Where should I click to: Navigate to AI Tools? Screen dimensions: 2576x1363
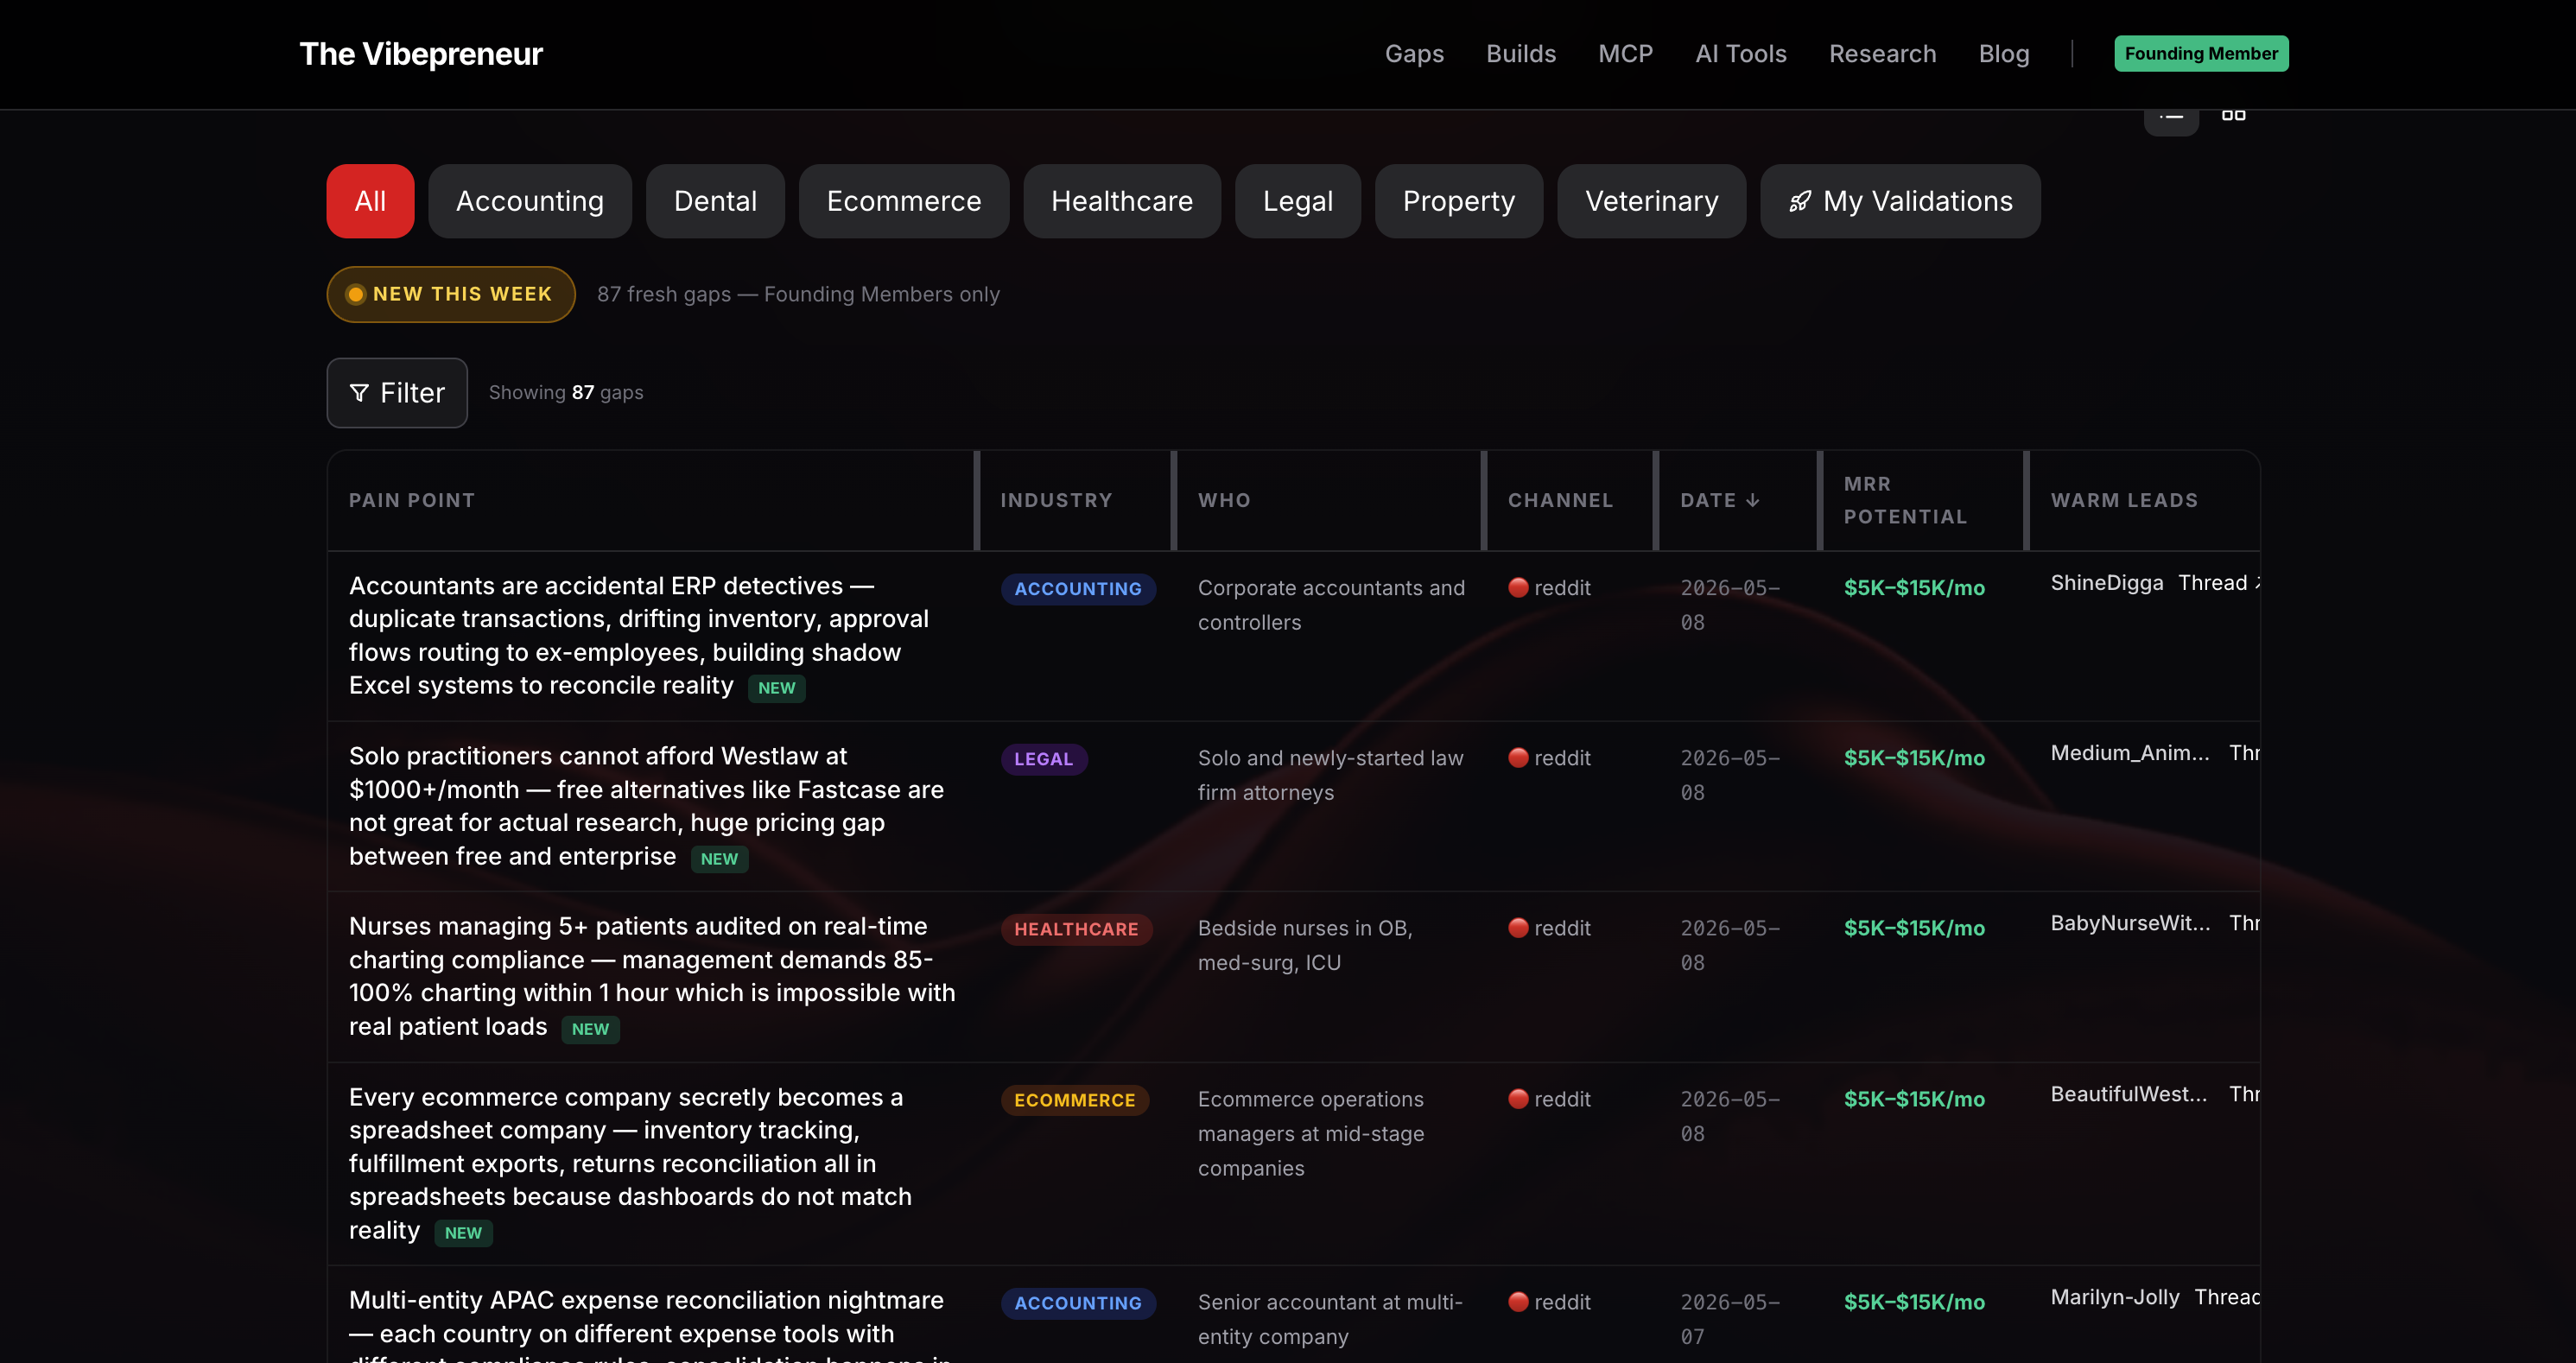coord(1740,54)
